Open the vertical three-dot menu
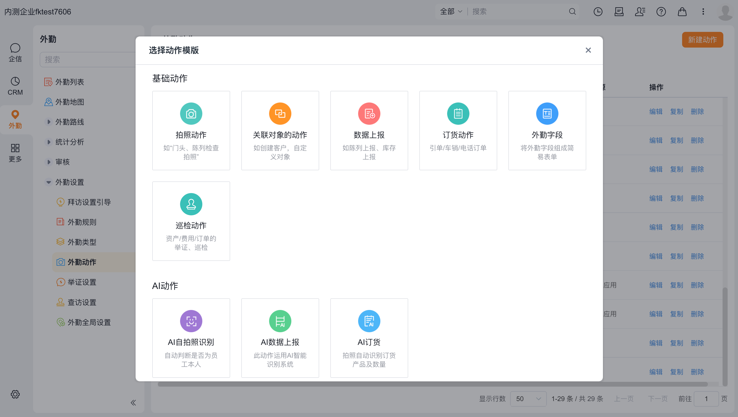Screen dimensions: 738x417 [x=703, y=12]
